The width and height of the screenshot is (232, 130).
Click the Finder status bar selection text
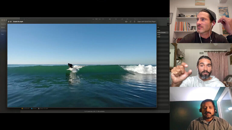(x=95, y=111)
